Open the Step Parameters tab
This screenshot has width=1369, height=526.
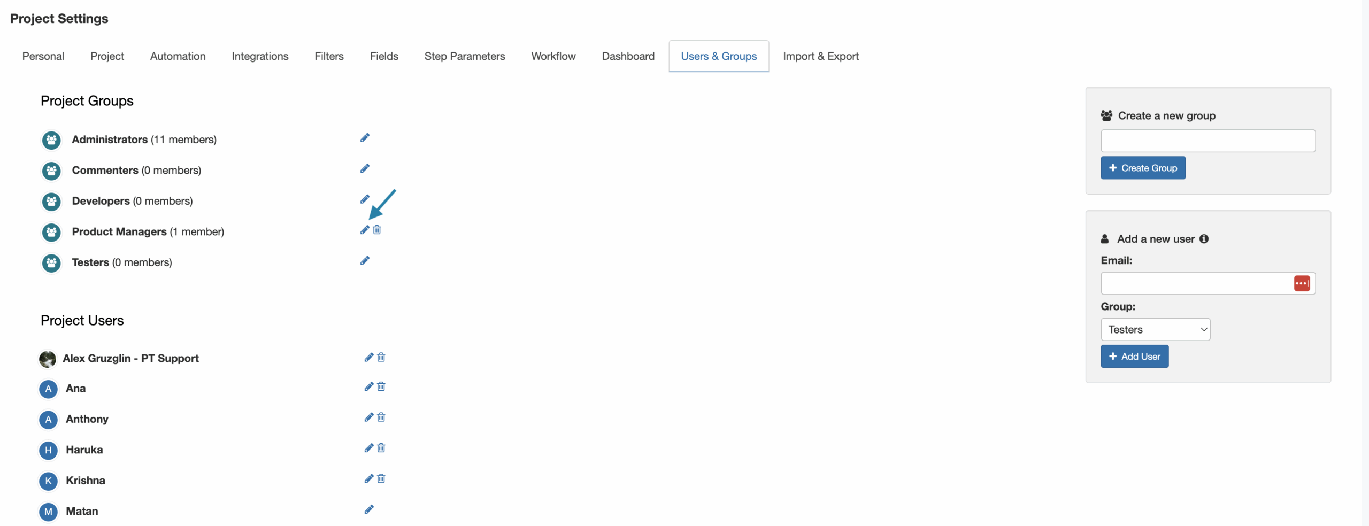465,56
